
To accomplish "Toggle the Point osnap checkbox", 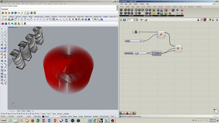I will (12, 114).
